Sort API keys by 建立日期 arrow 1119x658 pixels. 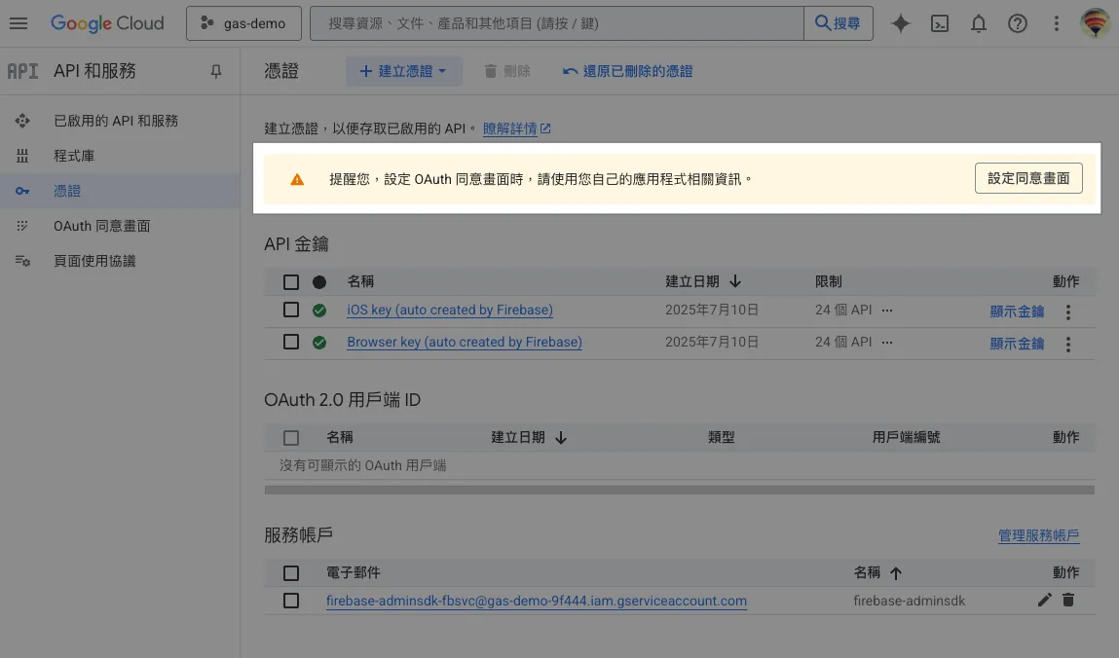click(x=735, y=281)
